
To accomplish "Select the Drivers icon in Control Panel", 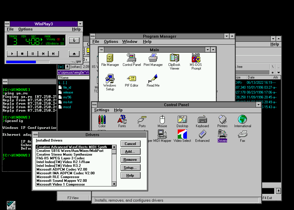I will 223,136.
